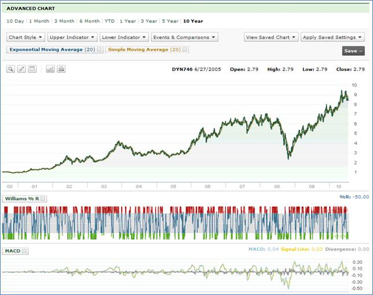Select the 10 Day range

pos(15,21)
